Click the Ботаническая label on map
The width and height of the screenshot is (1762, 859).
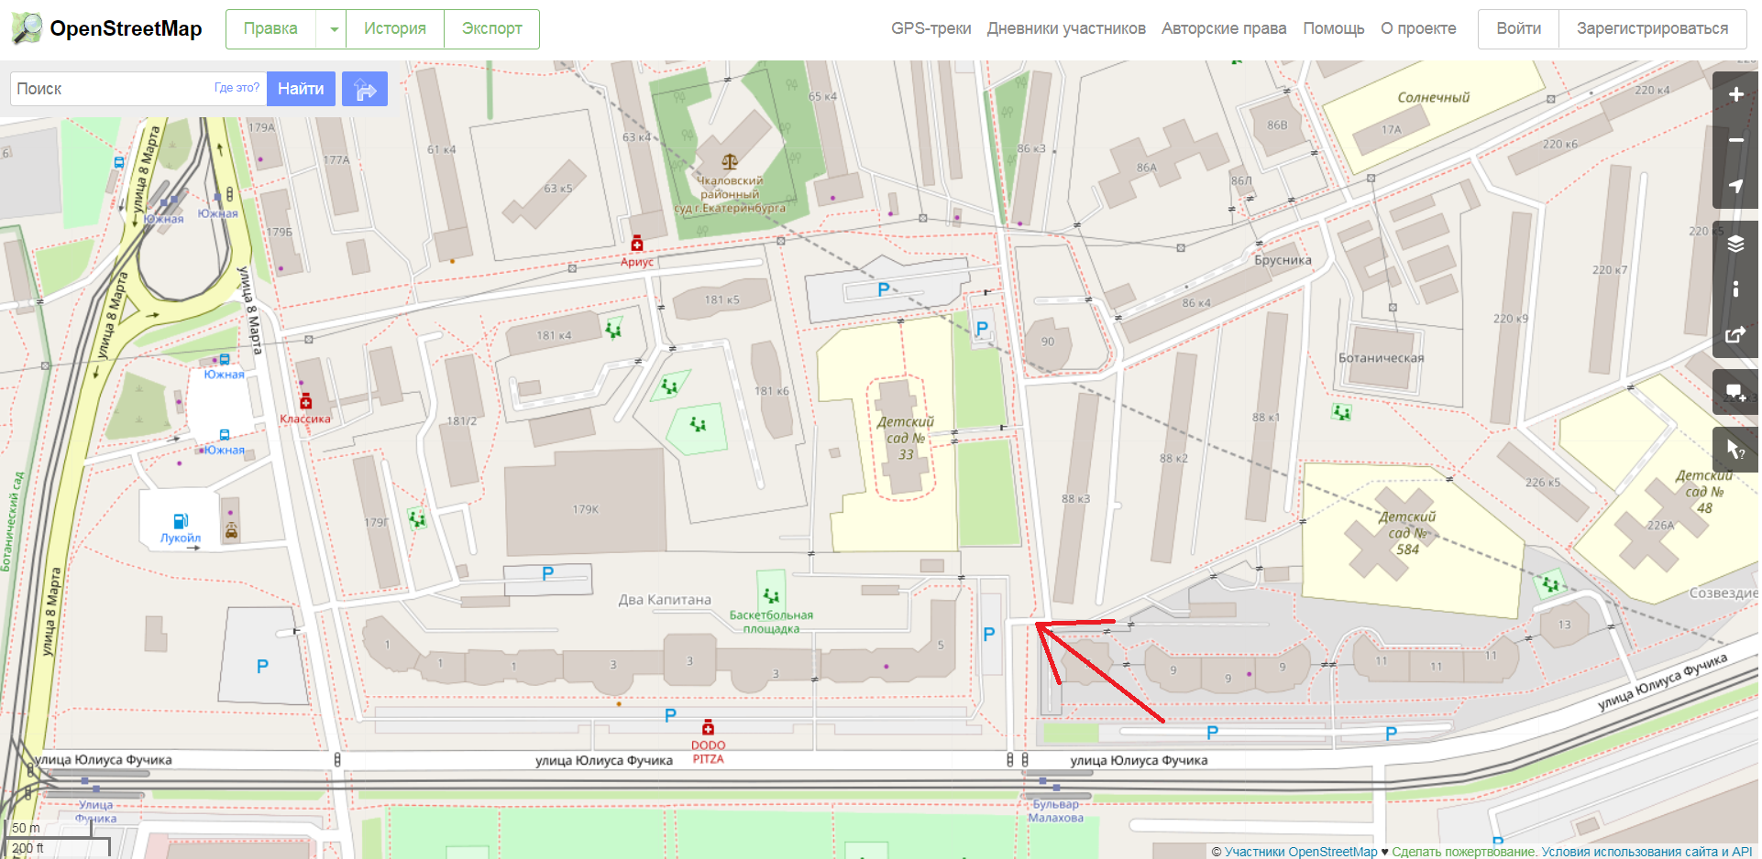[1382, 358]
